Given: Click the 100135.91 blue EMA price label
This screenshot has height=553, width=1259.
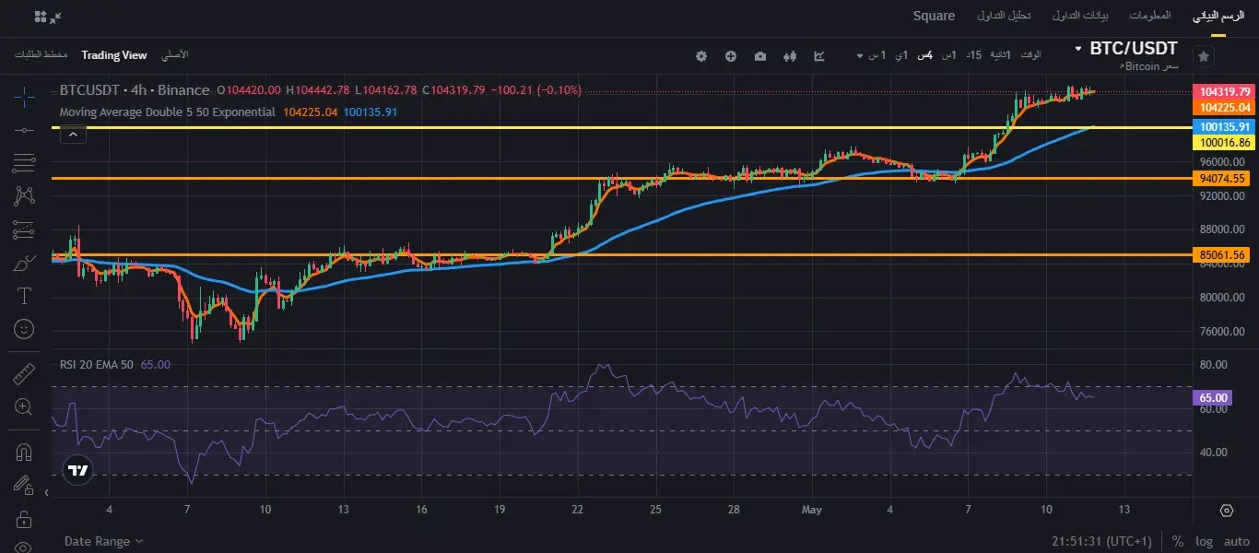Looking at the screenshot, I should (x=1225, y=127).
